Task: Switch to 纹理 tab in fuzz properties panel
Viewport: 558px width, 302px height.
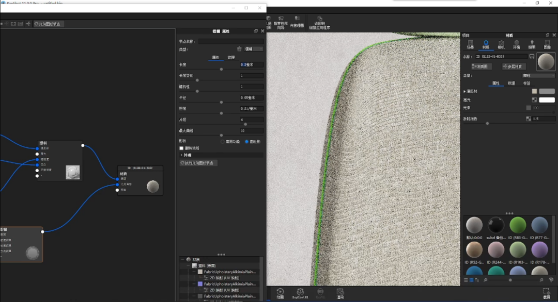Action: 231,58
